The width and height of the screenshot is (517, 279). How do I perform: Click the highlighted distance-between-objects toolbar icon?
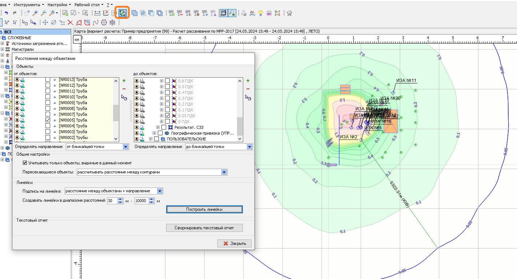point(122,13)
